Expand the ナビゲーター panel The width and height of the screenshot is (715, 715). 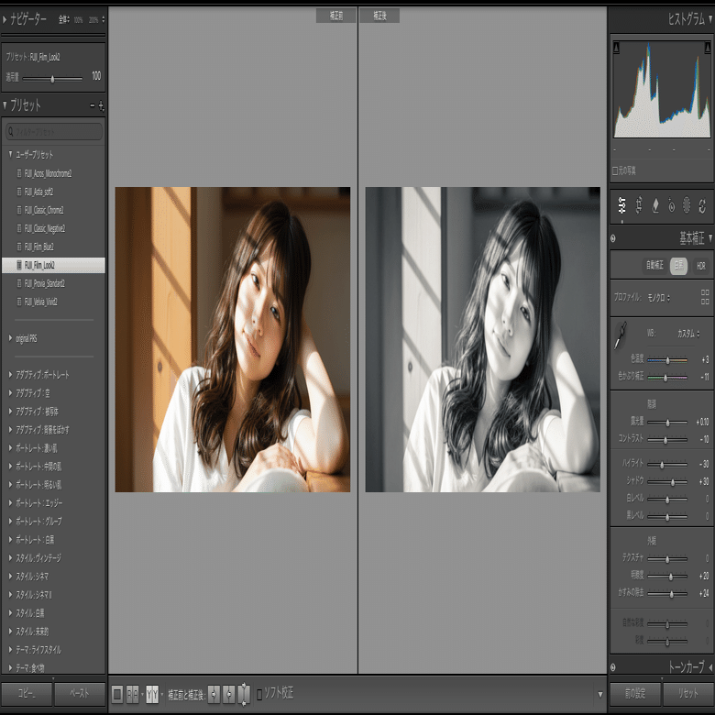[x=5, y=19]
